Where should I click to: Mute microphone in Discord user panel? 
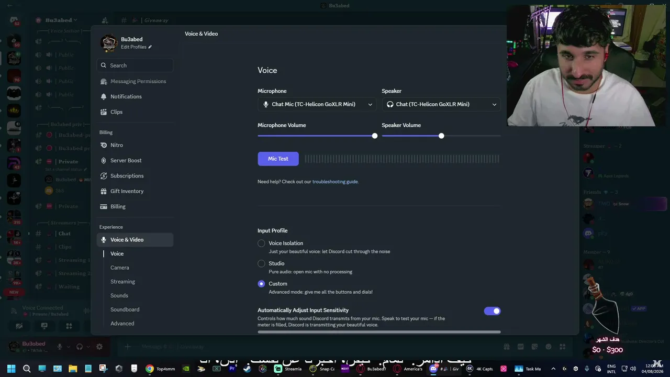click(x=60, y=347)
